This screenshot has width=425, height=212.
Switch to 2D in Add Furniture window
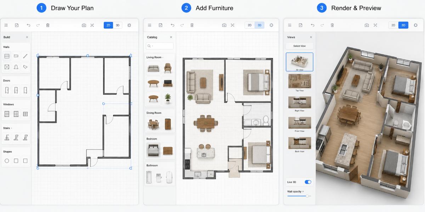250,25
